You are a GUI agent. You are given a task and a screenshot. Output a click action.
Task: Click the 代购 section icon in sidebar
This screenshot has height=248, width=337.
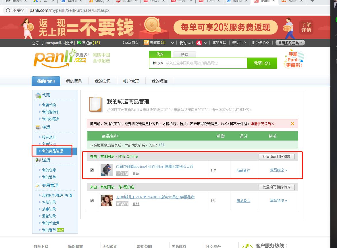[38, 95]
